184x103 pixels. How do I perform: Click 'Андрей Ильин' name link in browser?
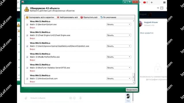tap(151, 22)
